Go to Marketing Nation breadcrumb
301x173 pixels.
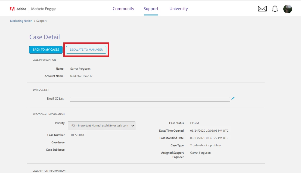tap(21, 21)
